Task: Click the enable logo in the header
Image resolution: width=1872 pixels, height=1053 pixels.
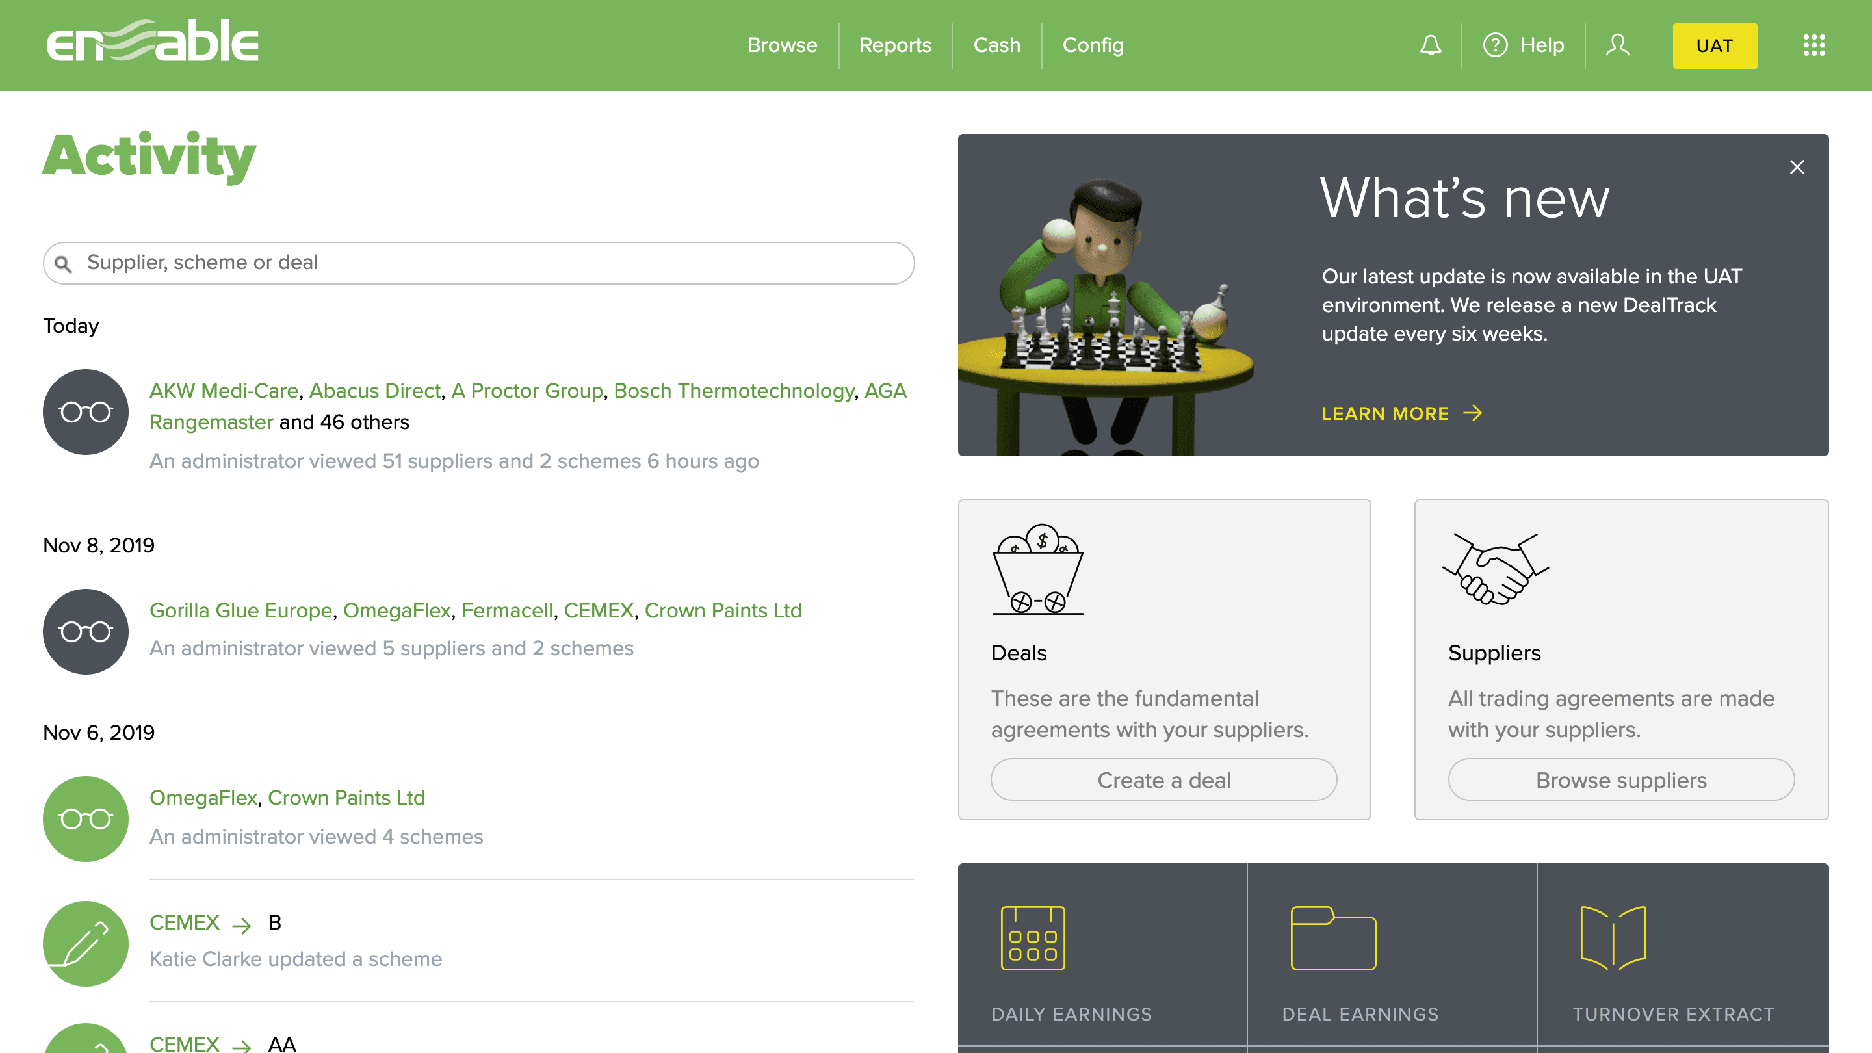Action: click(153, 42)
